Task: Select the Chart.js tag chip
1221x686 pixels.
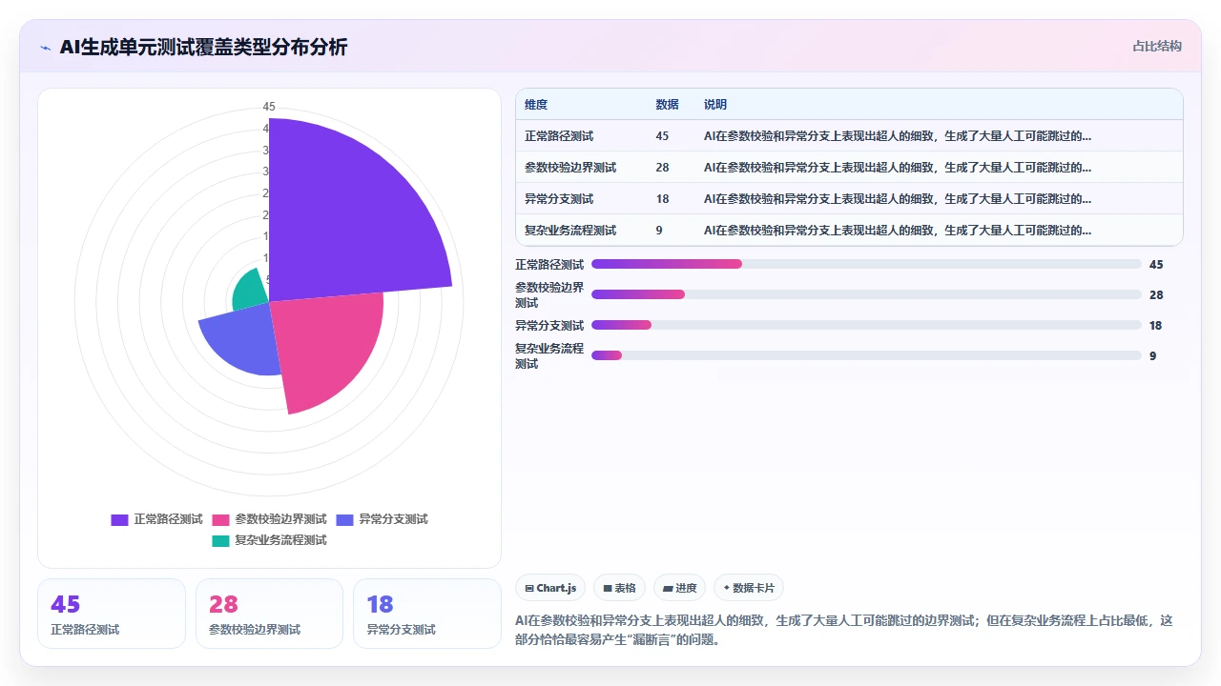Action: 550,588
